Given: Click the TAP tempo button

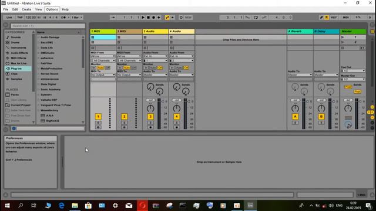Looking at the screenshot, I should coord(20,18).
